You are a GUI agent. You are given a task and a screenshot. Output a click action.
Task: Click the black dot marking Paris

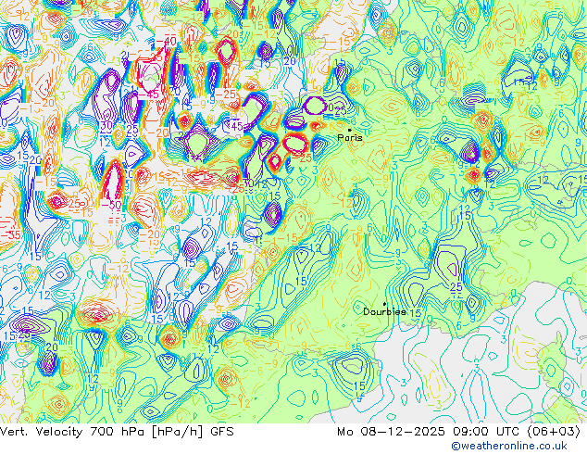(x=350, y=130)
